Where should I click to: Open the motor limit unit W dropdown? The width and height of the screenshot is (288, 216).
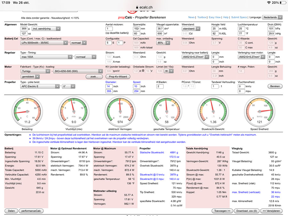(x=169, y=71)
